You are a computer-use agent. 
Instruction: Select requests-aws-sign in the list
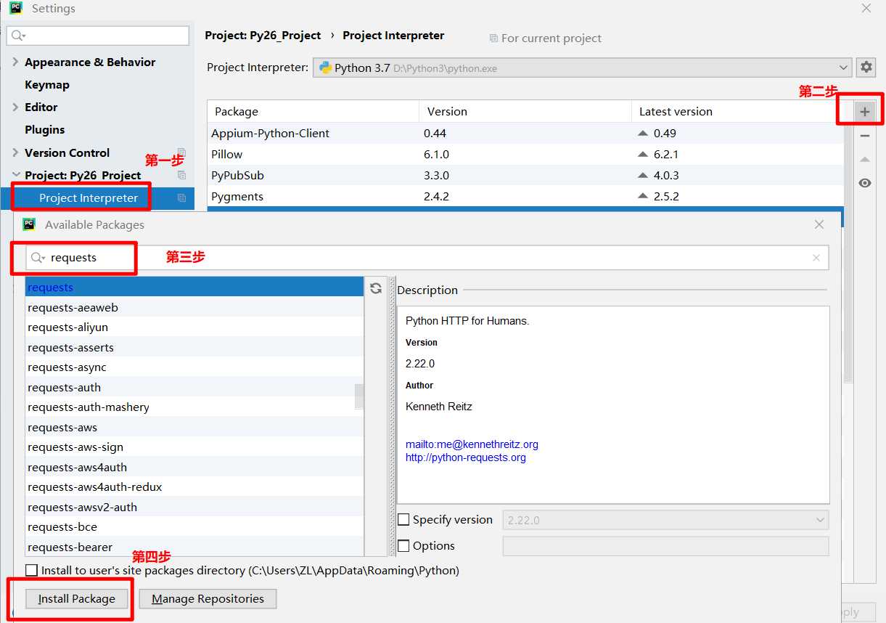[x=194, y=447]
